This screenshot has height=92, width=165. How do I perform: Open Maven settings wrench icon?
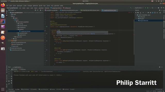point(160,13)
